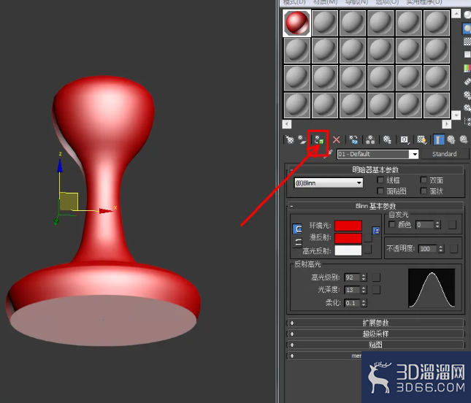Toggle Show Shaded Material in Viewport
471x403 pixels.
tap(421, 139)
